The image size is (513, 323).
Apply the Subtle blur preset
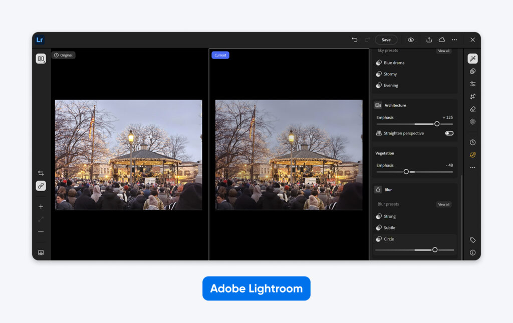pyautogui.click(x=390, y=227)
